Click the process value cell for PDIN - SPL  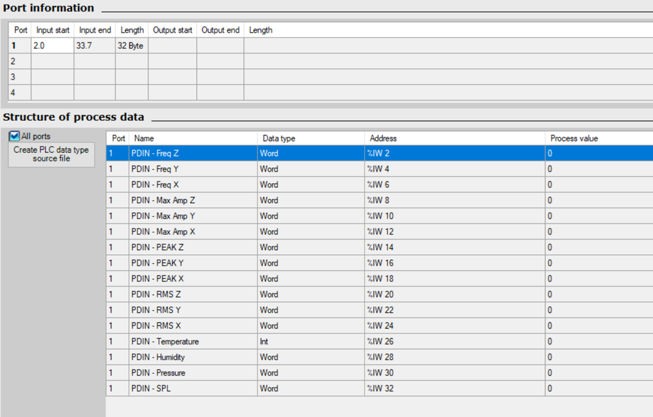(x=599, y=388)
